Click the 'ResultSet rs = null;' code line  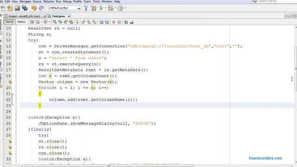54,28
